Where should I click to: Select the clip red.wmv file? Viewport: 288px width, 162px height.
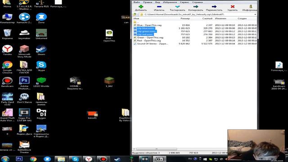pyautogui.click(x=195, y=34)
